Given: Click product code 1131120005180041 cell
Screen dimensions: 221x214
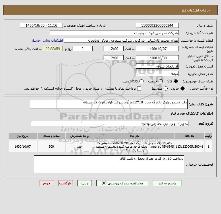Looking at the screenshot, I should click(x=189, y=146).
